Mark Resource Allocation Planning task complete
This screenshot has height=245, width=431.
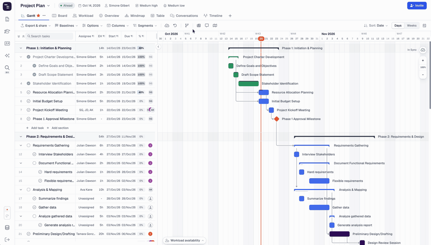click(x=29, y=92)
